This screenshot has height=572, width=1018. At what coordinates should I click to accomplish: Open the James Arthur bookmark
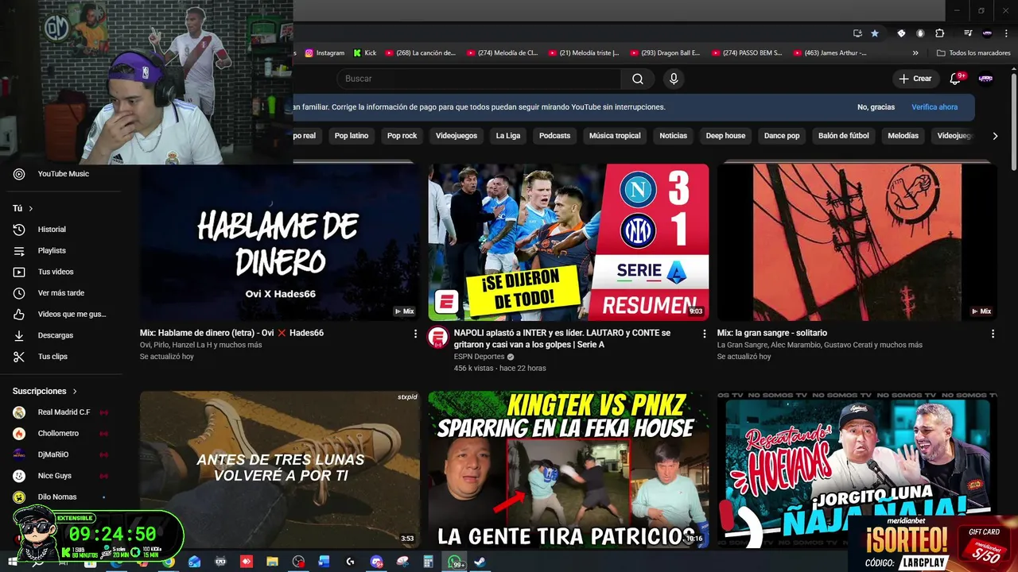coord(829,53)
